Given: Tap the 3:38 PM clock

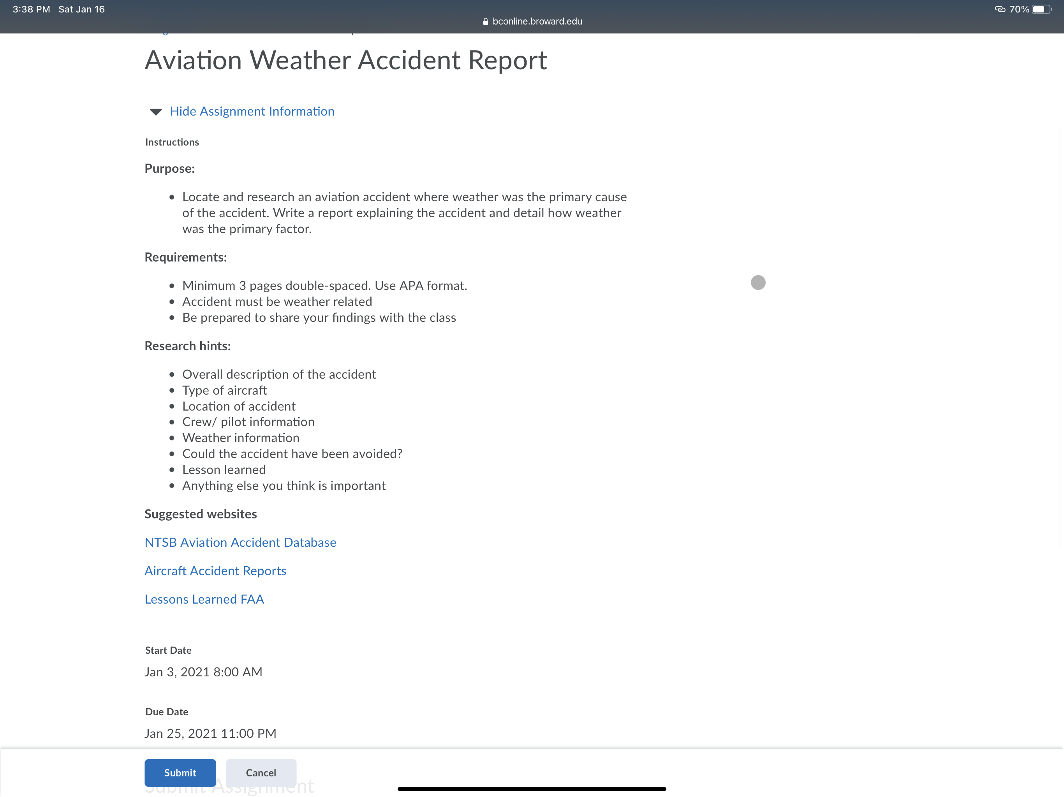Looking at the screenshot, I should coord(31,9).
